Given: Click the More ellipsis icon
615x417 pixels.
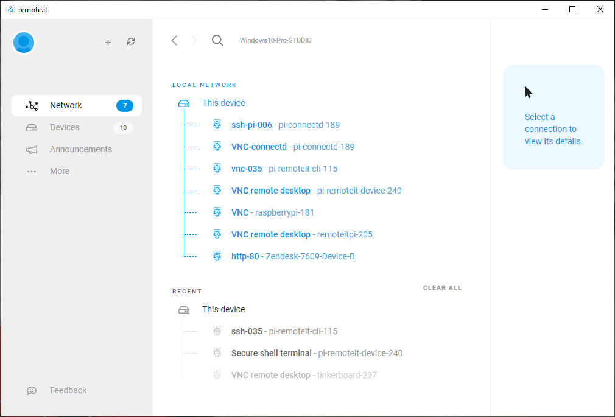Looking at the screenshot, I should (32, 172).
